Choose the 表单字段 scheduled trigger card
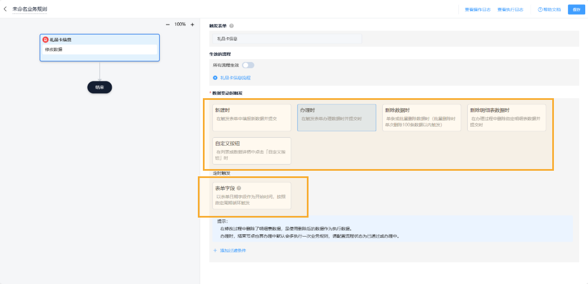Image resolution: width=588 pixels, height=284 pixels. (x=252, y=196)
